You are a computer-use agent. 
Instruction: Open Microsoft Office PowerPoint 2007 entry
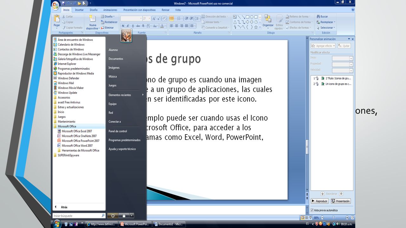[81, 141]
